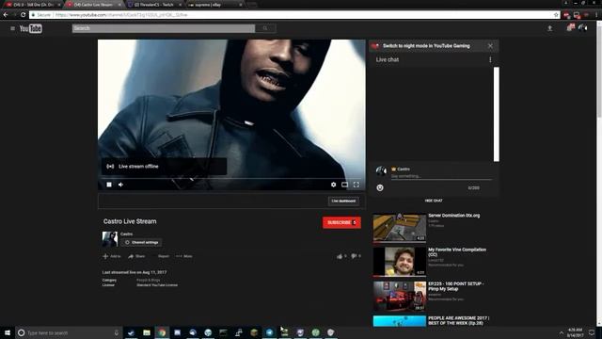Click the Say something chat input
Screen dimensions: 602x339
pyautogui.click(x=441, y=176)
